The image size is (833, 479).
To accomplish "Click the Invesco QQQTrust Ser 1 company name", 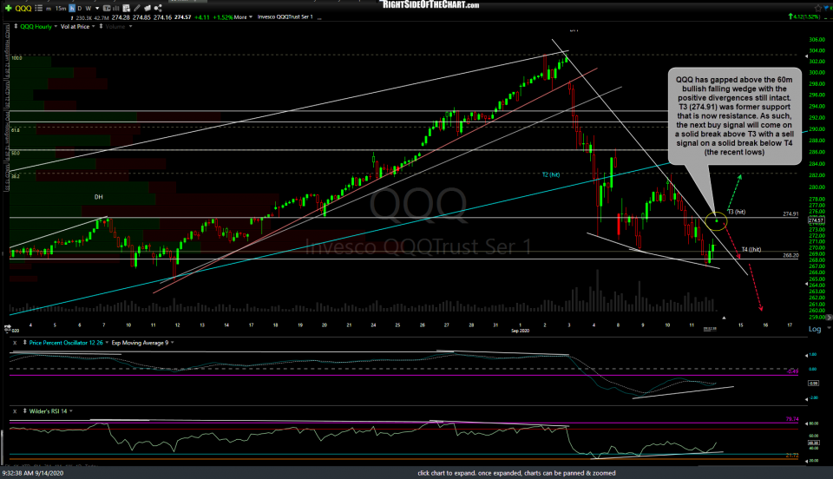I will pos(285,17).
